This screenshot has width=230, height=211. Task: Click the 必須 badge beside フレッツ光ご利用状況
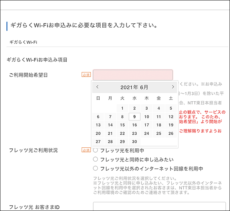86,150
